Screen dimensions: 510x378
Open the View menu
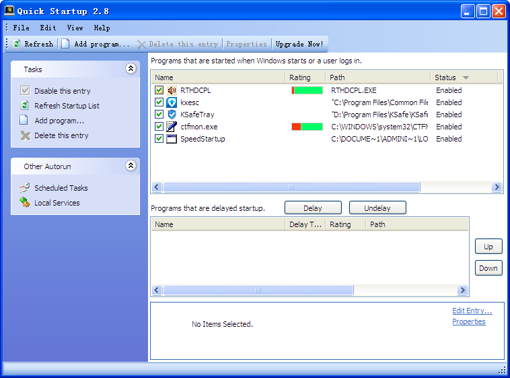click(x=75, y=28)
